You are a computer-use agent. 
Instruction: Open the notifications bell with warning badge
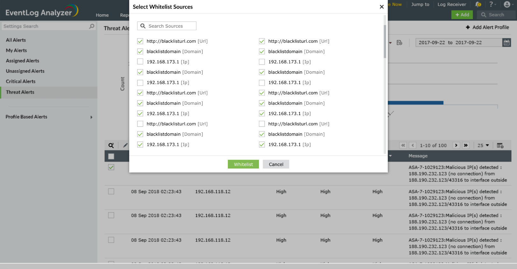pos(478,4)
